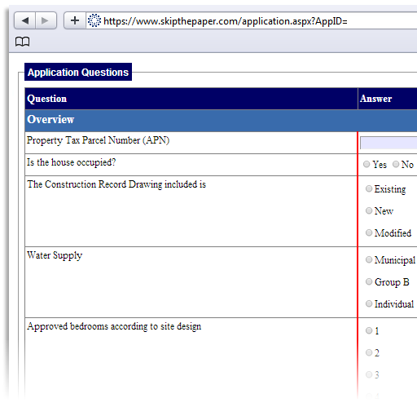Click the browser back arrow button
The height and width of the screenshot is (416, 417).
coord(24,20)
